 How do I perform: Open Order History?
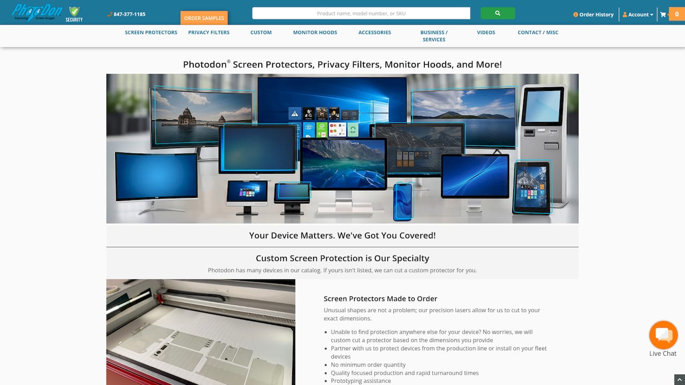coord(593,14)
